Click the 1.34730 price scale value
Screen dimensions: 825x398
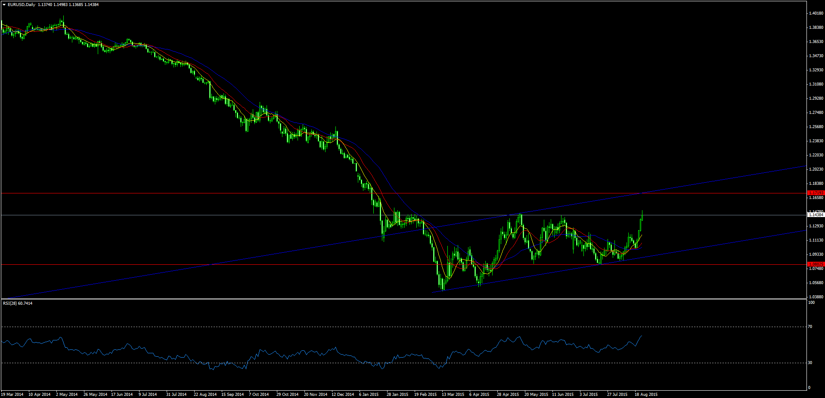(816, 56)
